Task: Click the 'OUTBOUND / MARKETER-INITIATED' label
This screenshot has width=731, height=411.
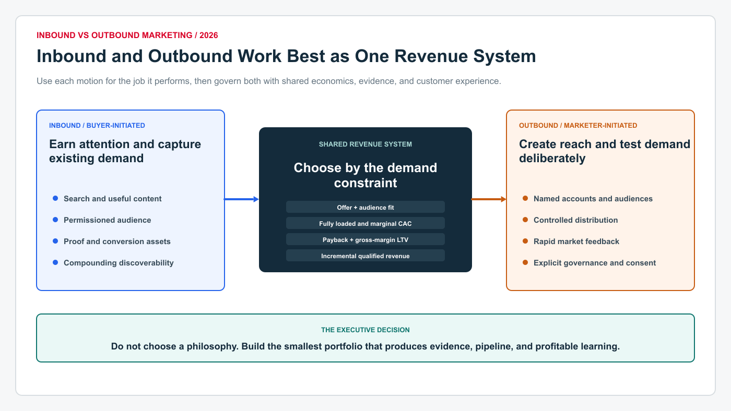Action: coord(578,125)
